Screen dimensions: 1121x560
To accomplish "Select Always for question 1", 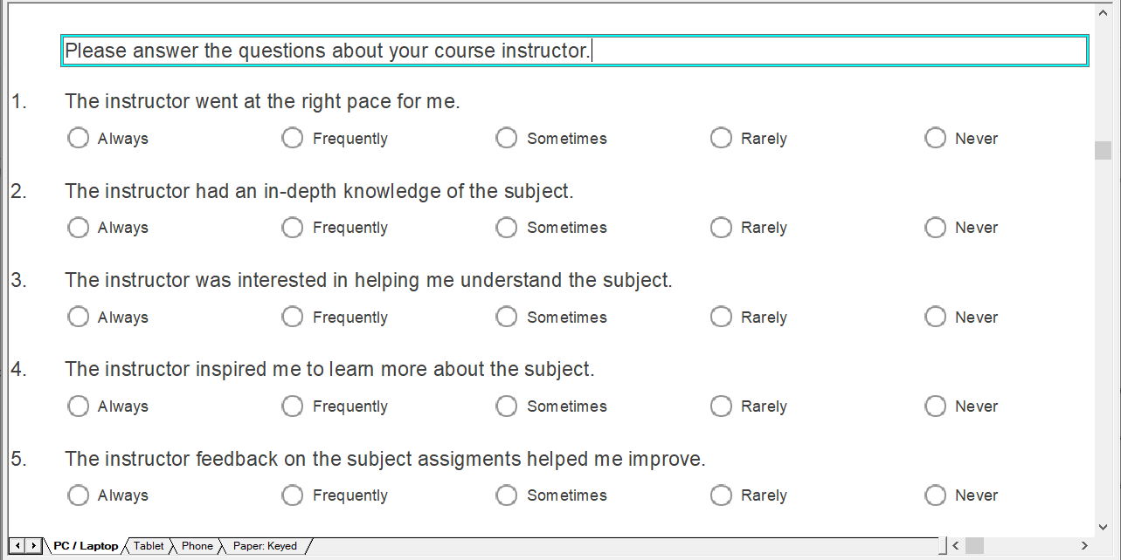I will 78,138.
